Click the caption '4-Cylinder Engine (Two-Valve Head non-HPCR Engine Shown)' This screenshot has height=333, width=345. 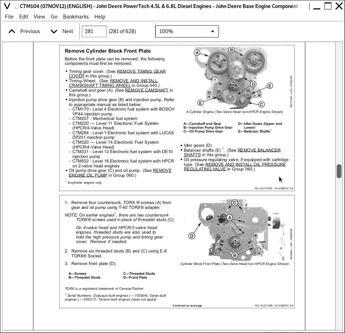click(x=234, y=112)
